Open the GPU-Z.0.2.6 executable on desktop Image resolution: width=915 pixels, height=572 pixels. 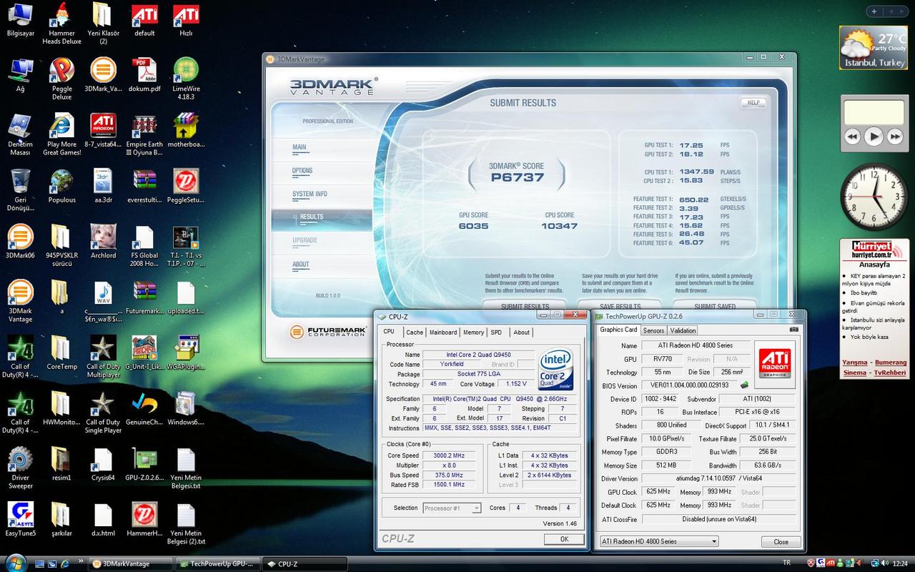(x=144, y=464)
